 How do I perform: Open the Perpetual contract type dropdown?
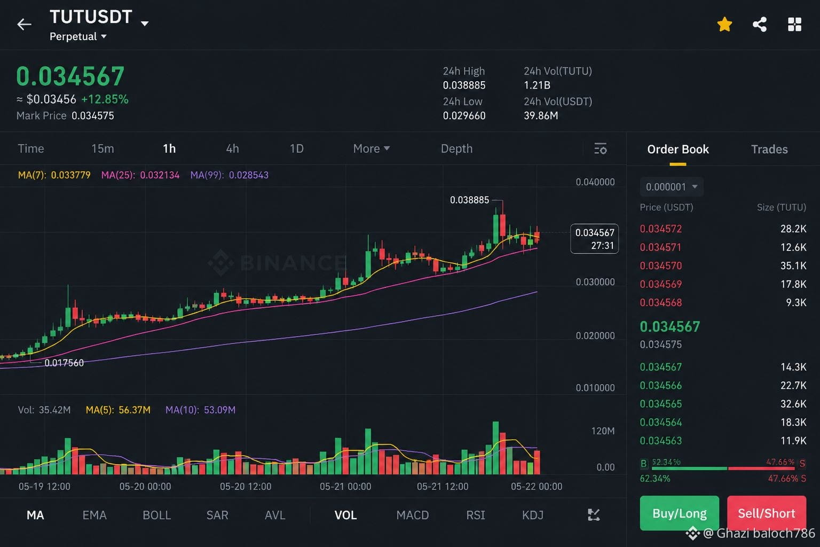point(78,36)
